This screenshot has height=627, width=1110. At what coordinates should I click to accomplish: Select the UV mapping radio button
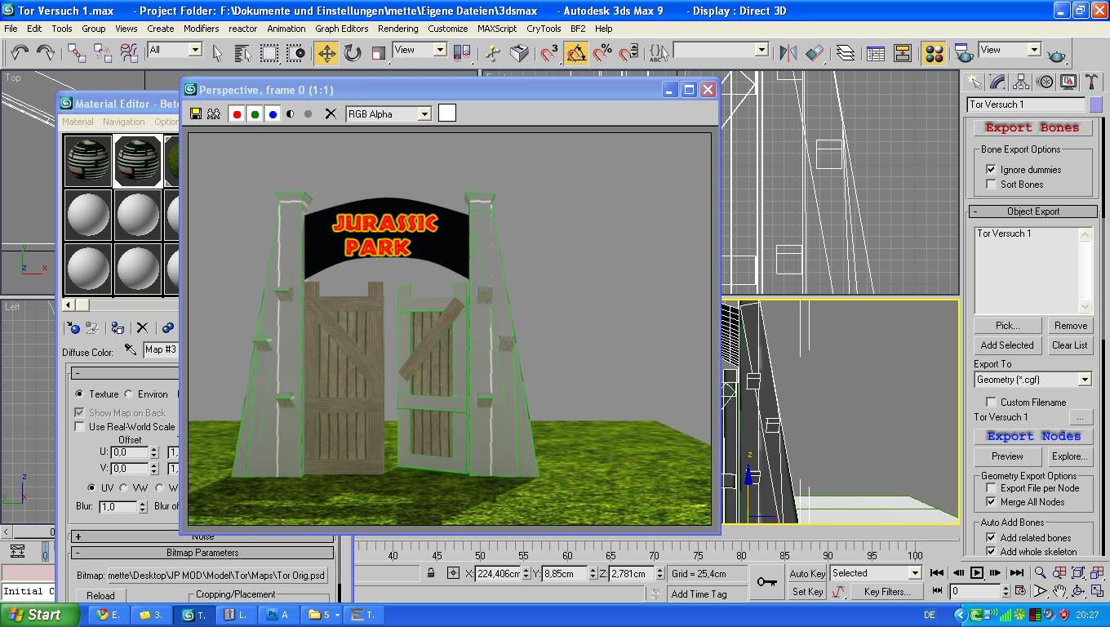coord(91,487)
